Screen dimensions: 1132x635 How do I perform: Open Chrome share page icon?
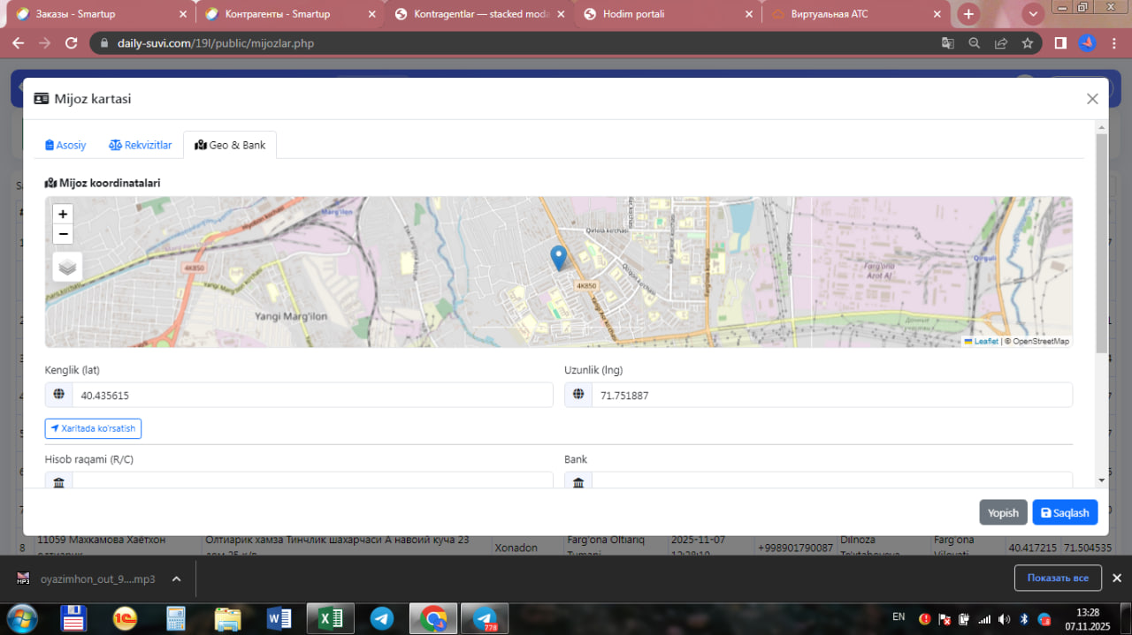point(1000,43)
